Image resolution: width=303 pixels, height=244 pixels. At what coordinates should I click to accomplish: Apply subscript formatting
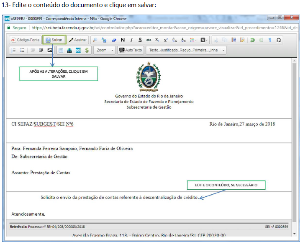(x=157, y=40)
